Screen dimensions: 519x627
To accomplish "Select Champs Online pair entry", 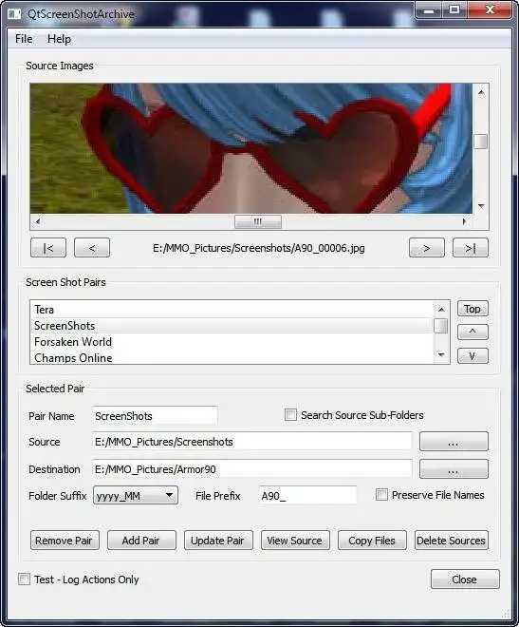I will point(232,357).
